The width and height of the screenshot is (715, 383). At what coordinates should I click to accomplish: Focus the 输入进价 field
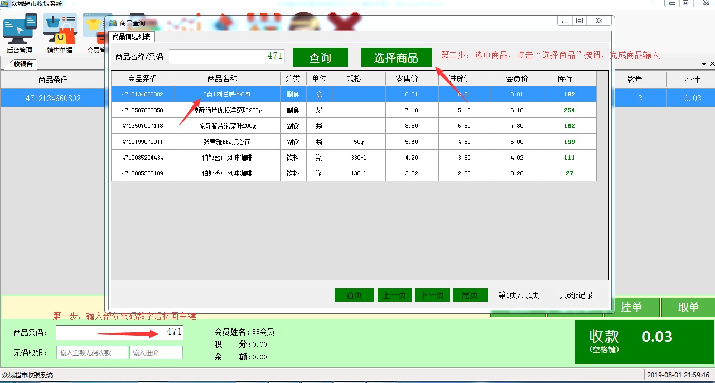(x=156, y=352)
